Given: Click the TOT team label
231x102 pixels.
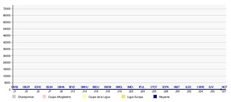Looking at the screenshot, I should pyautogui.click(x=155, y=87).
